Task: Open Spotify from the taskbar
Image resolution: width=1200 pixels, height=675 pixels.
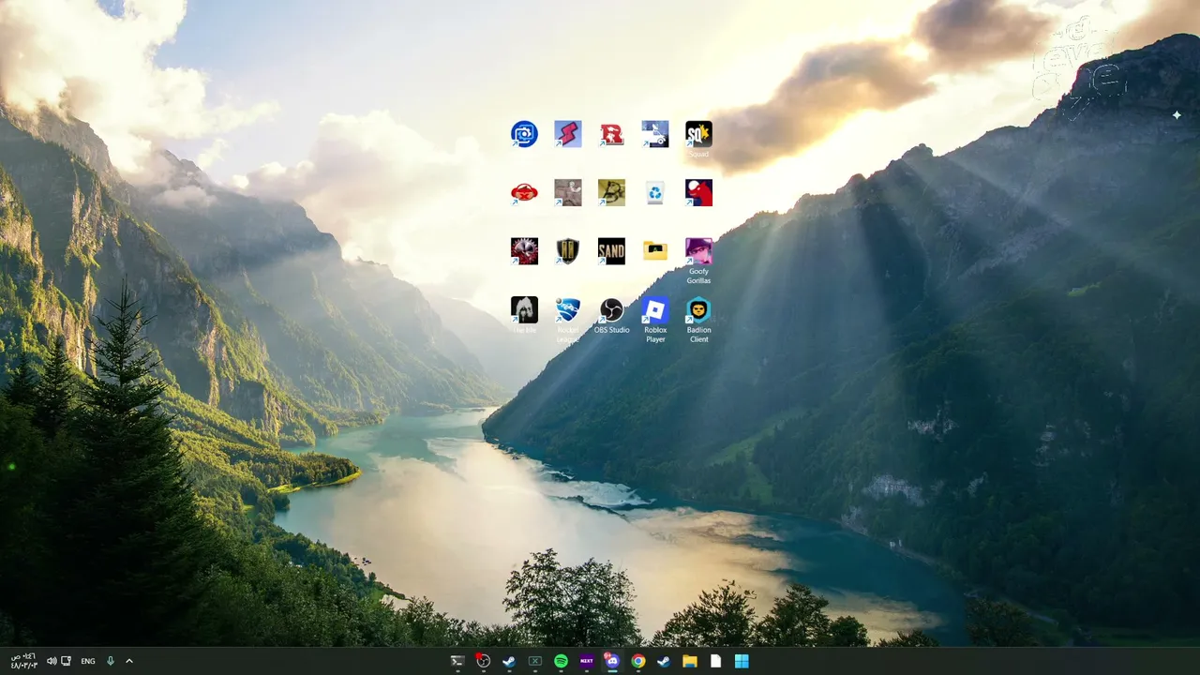Action: tap(561, 661)
